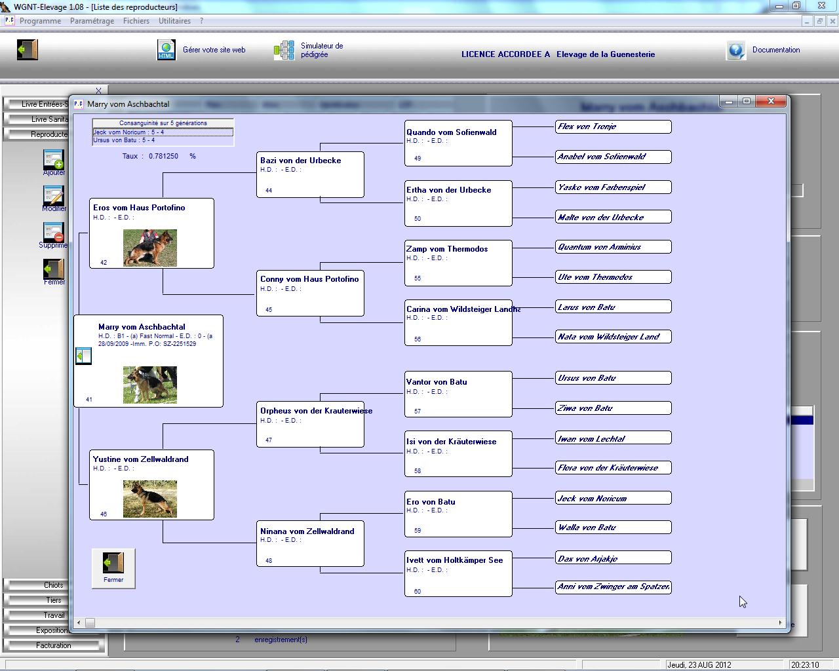Open the Documentation help icon
The width and height of the screenshot is (839, 671).
tap(736, 50)
